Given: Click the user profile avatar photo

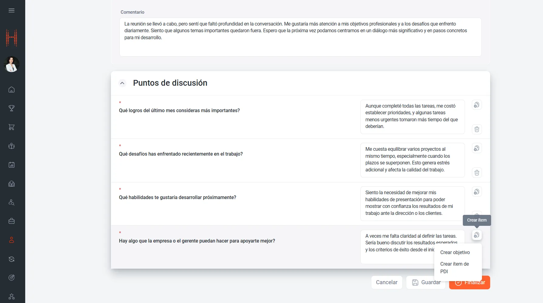Looking at the screenshot, I should (x=12, y=64).
